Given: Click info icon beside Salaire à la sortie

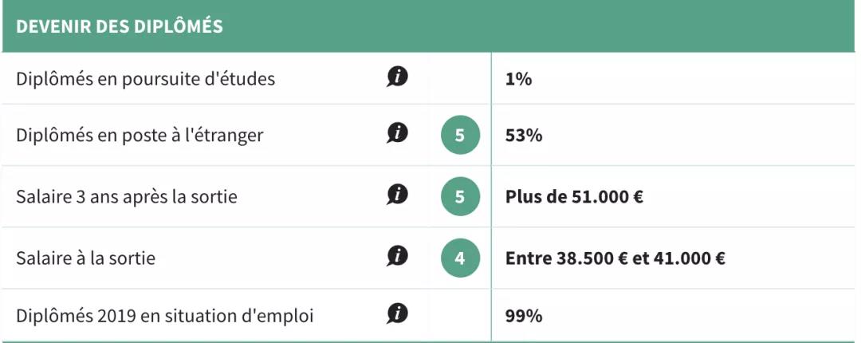Looking at the screenshot, I should 397,256.
